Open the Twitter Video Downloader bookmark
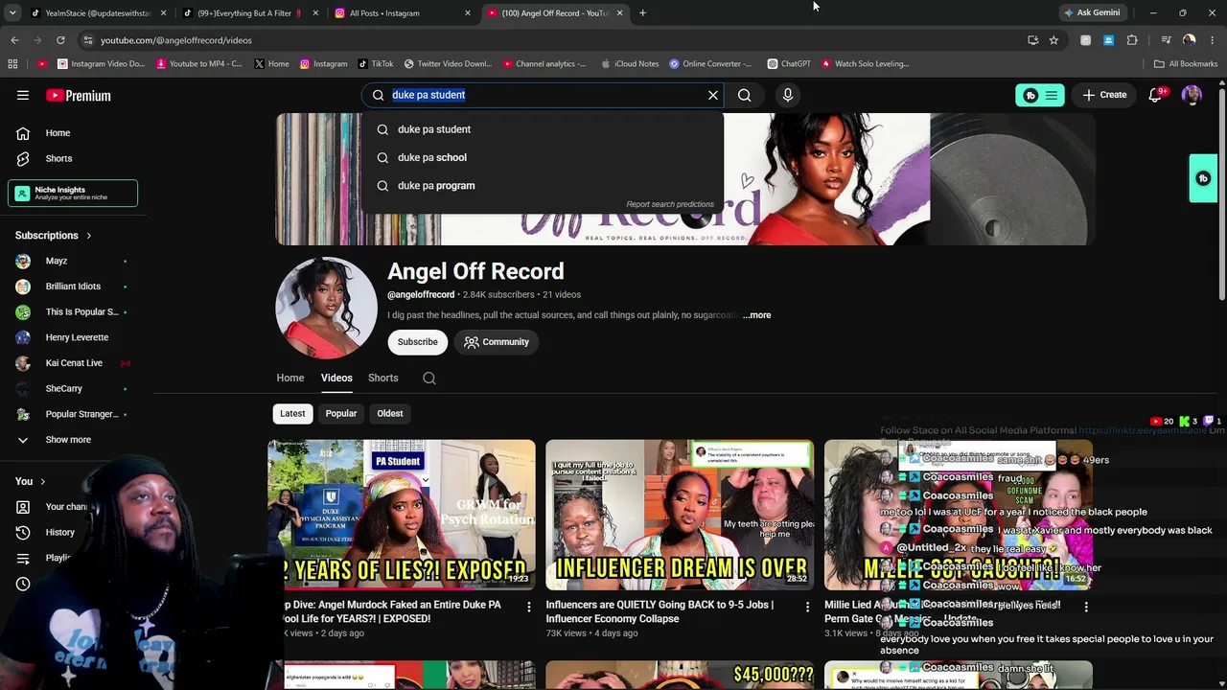 [448, 64]
